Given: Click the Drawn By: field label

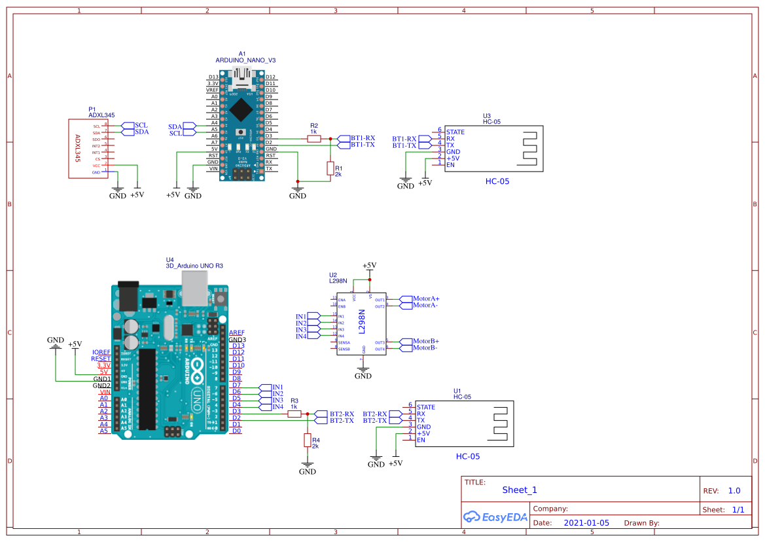Looking at the screenshot, I should click(641, 523).
